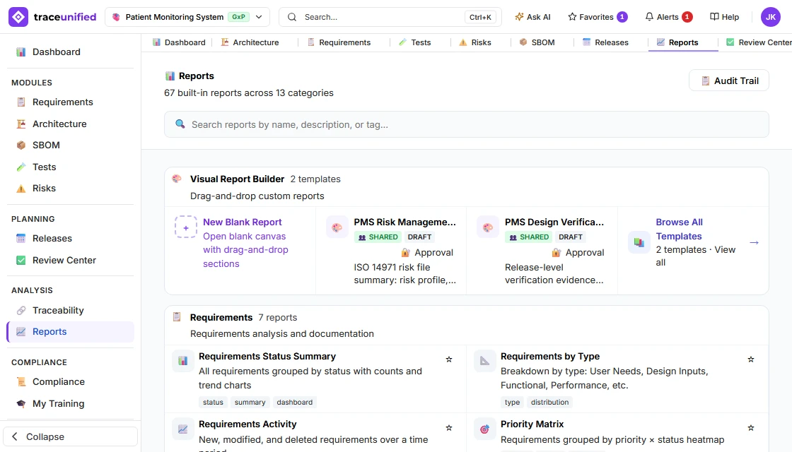Image resolution: width=792 pixels, height=452 pixels.
Task: Switch to the Releases tab
Action: 605,42
